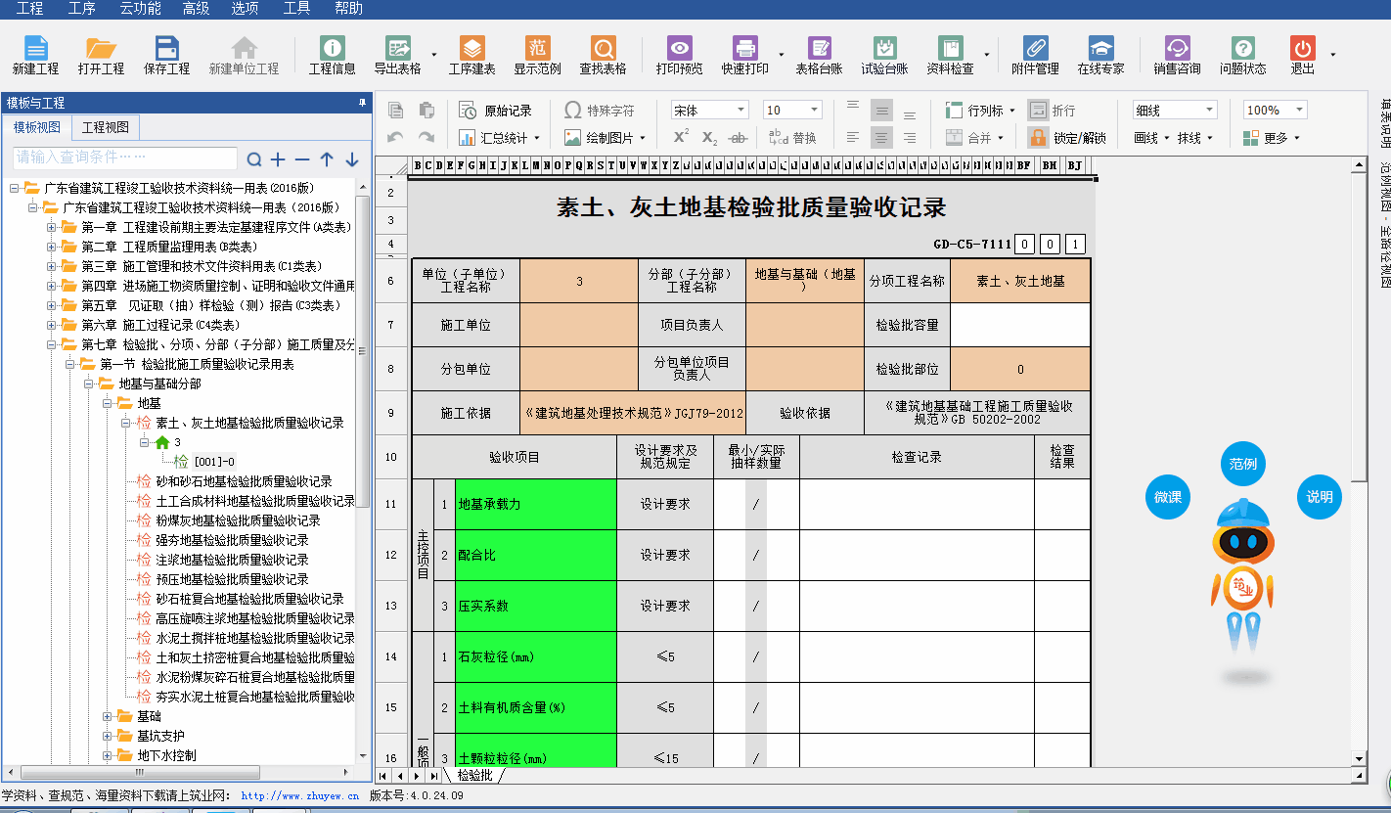
Task: Click the 查找表格 search table icon
Action: click(603, 55)
